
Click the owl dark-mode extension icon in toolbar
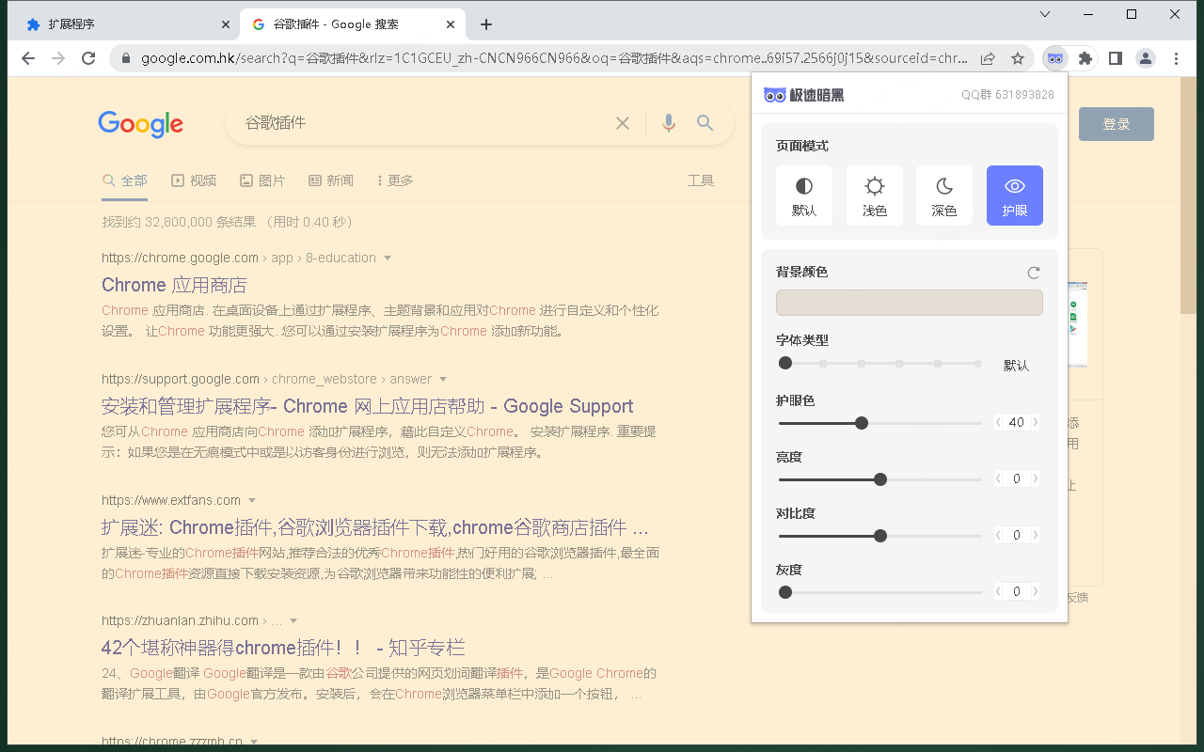pos(1055,58)
